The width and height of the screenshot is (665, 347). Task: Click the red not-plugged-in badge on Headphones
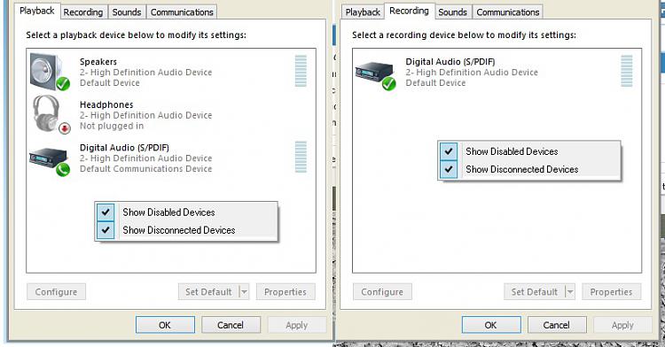tap(65, 127)
